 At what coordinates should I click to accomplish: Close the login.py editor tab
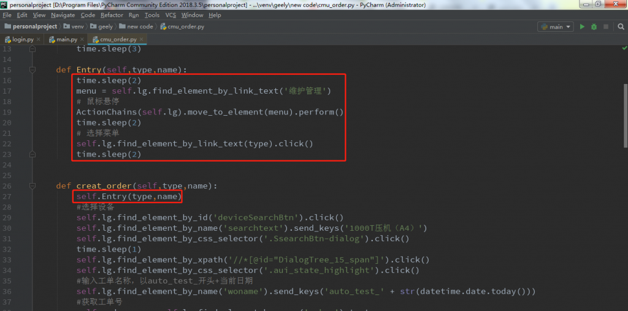38,40
